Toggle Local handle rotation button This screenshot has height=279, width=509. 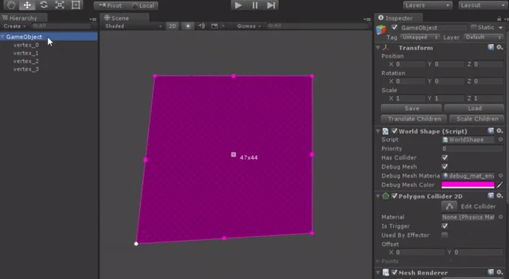[x=143, y=5]
